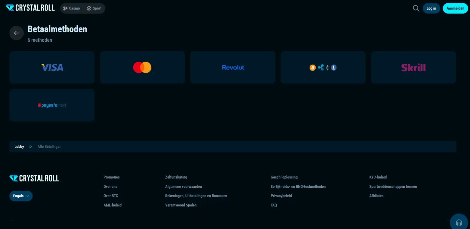Screen dimensions: 470x229
Task: Click the '6 methoden' count text
Action: tap(40, 40)
